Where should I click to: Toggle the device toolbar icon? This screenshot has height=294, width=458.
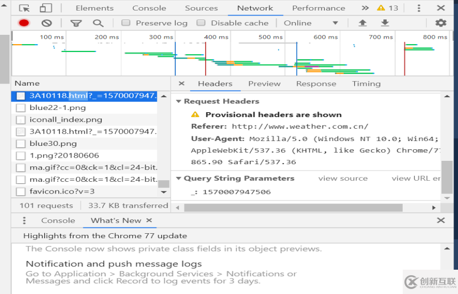(46, 8)
